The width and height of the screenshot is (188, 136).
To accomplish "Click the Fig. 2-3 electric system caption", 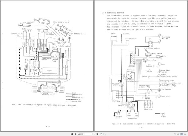I will click(x=143, y=124).
